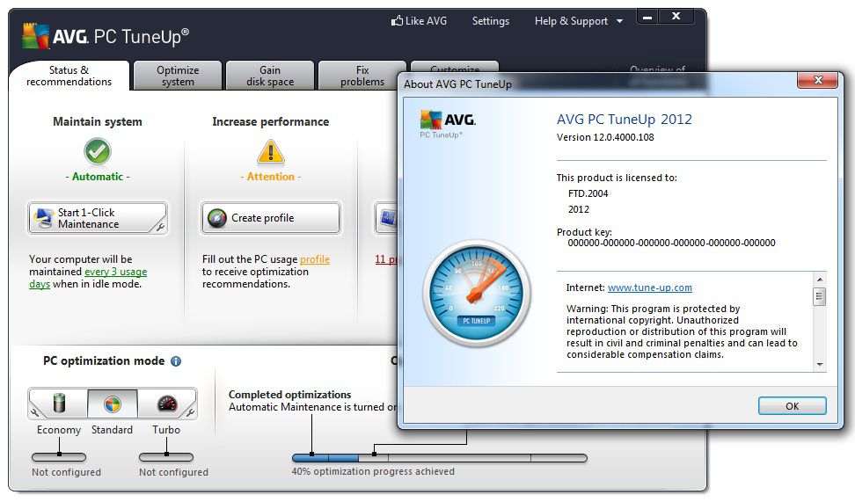The width and height of the screenshot is (855, 502).
Task: Click the '- Attention -' status text
Action: 270,177
